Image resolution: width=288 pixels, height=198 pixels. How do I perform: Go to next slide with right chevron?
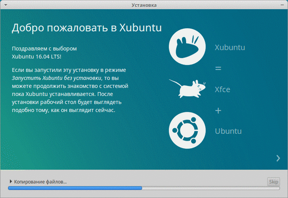tap(278, 158)
